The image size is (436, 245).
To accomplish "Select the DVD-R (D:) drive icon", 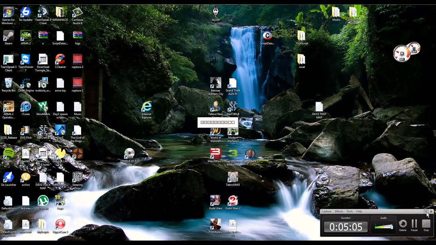I will click(x=129, y=157).
